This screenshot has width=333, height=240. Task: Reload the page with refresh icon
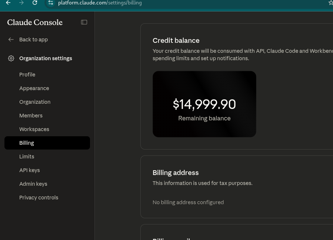(35, 3)
